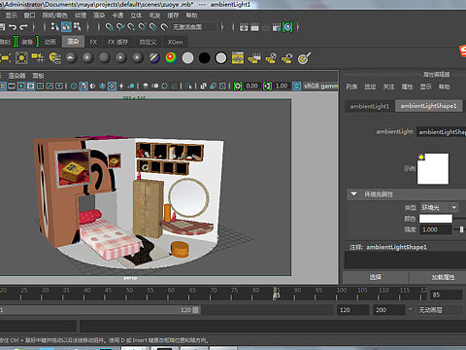The width and height of the screenshot is (466, 350).
Task: Create point light from shelf icon
Action: coord(21,58)
